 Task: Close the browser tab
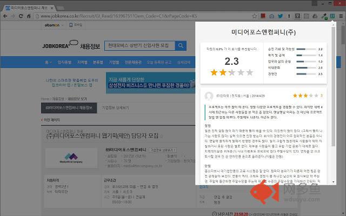[x=52, y=8]
